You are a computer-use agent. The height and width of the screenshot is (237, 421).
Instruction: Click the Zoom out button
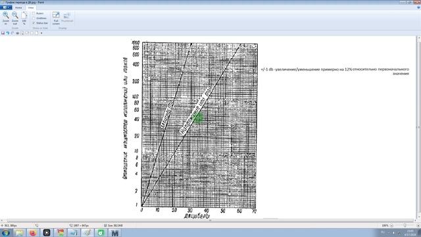point(15,18)
